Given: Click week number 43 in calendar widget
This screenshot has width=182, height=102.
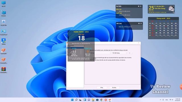Looking at the screenshot, I should pos(150,31).
